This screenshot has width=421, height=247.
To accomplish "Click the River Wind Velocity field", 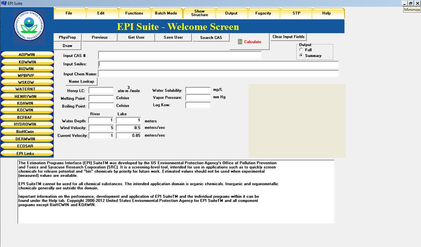I will (101, 128).
